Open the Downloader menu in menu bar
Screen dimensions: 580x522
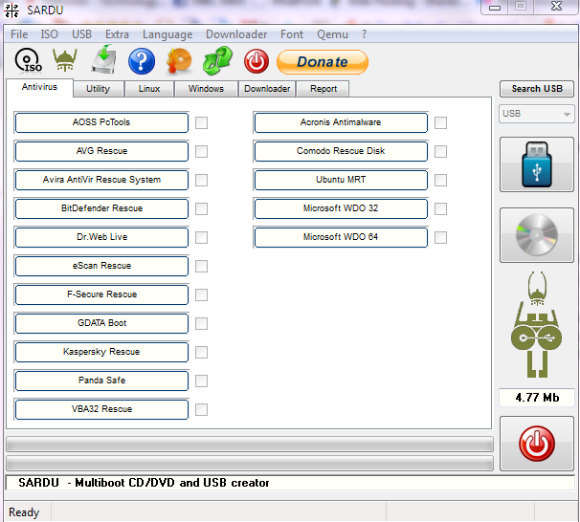[x=236, y=34]
